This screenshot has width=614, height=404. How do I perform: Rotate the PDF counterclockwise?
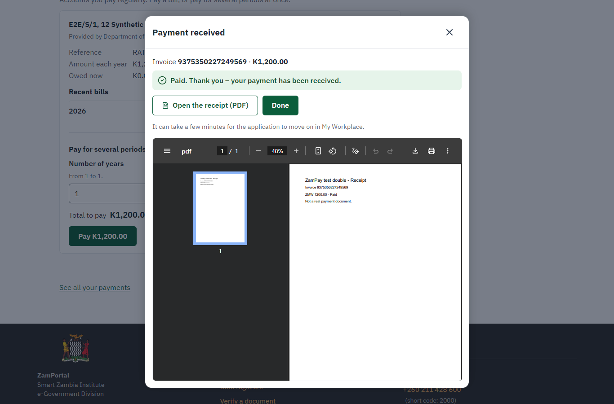pos(333,151)
